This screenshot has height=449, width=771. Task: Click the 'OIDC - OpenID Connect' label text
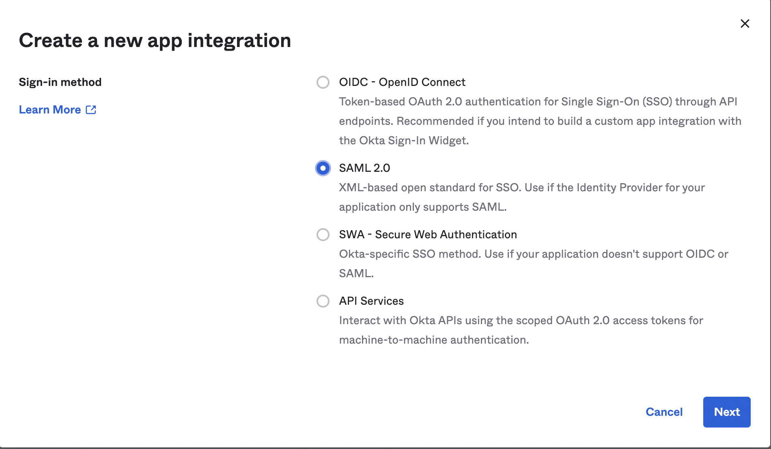[402, 82]
